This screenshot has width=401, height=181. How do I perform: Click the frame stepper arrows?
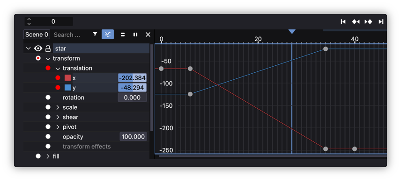click(29, 21)
